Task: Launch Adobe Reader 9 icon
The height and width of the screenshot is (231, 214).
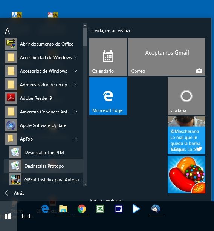Action: point(11,98)
